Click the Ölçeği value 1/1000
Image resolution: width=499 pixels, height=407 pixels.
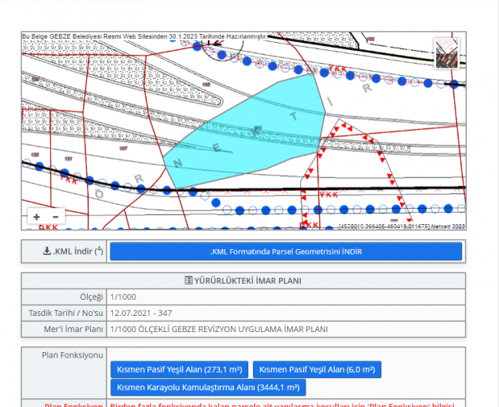[x=123, y=297]
